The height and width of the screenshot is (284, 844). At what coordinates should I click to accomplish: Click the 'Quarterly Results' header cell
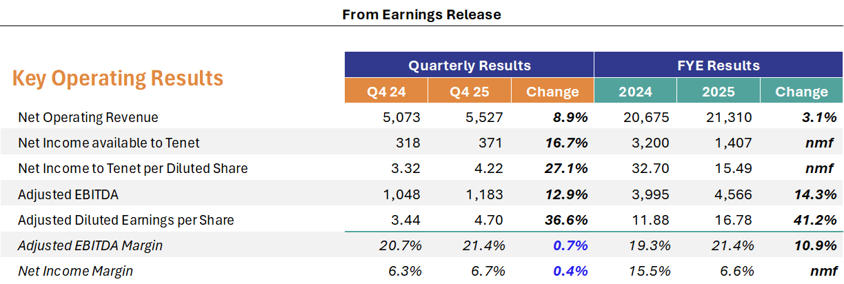469,65
